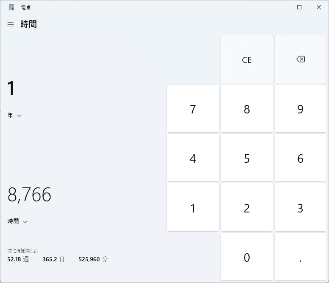Open the hamburger navigation menu

(11, 24)
